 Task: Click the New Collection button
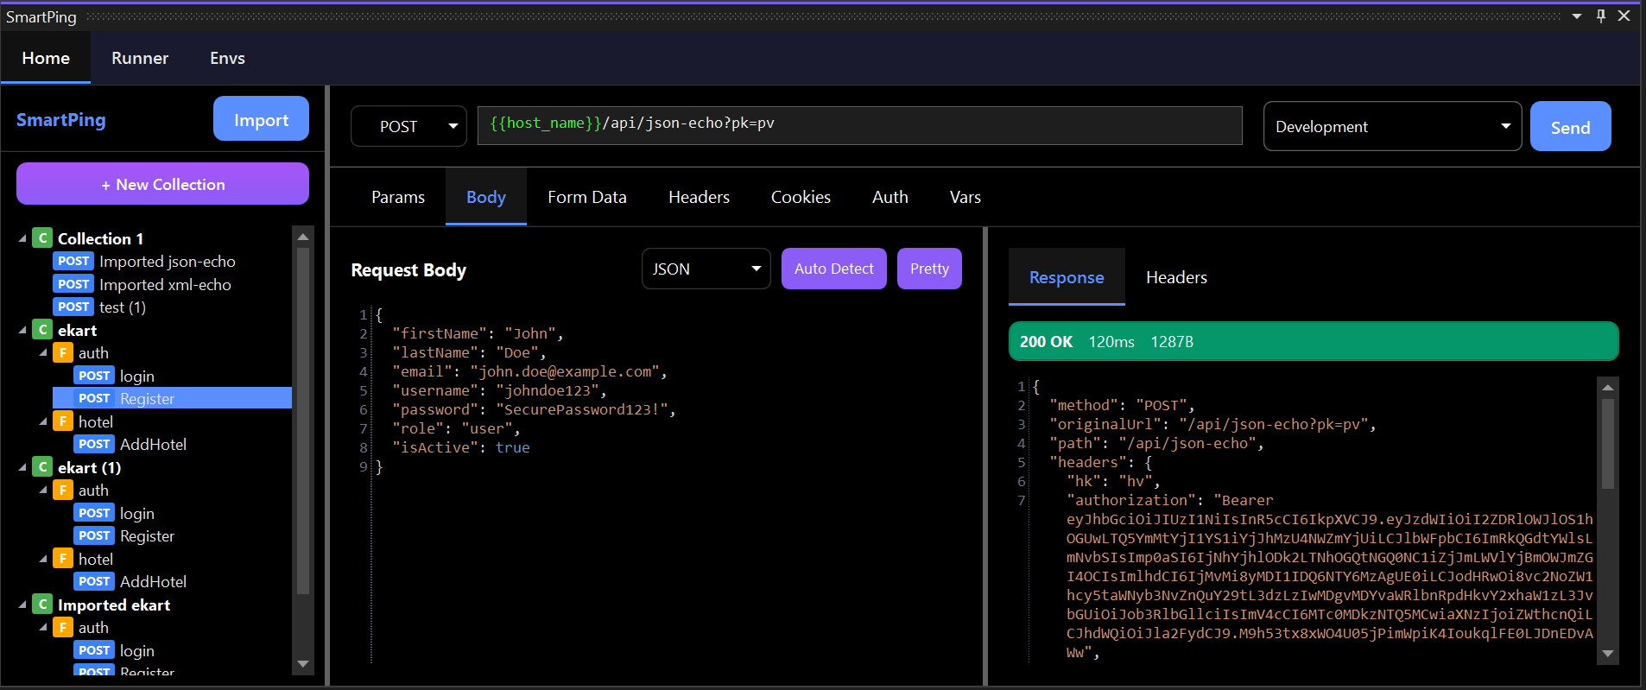(x=162, y=184)
